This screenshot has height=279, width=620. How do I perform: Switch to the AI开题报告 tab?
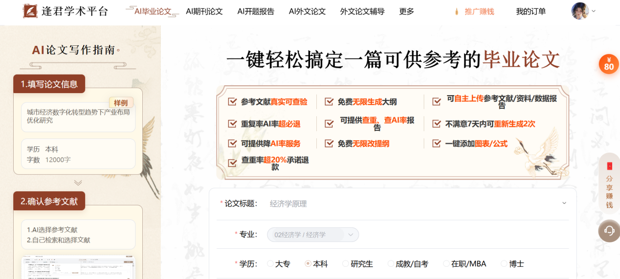(x=256, y=11)
